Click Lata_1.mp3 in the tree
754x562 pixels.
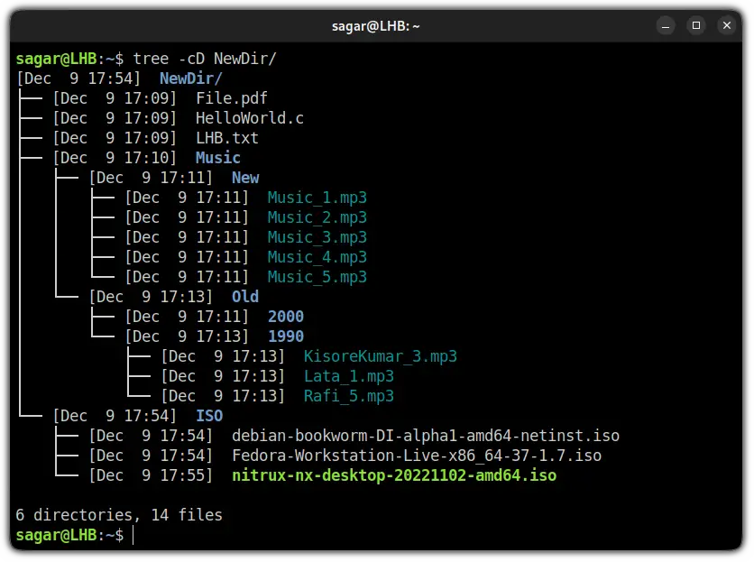350,375
